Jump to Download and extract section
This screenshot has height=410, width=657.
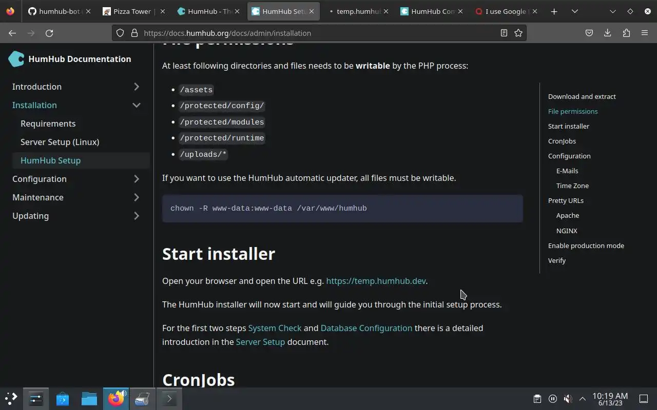(x=582, y=96)
